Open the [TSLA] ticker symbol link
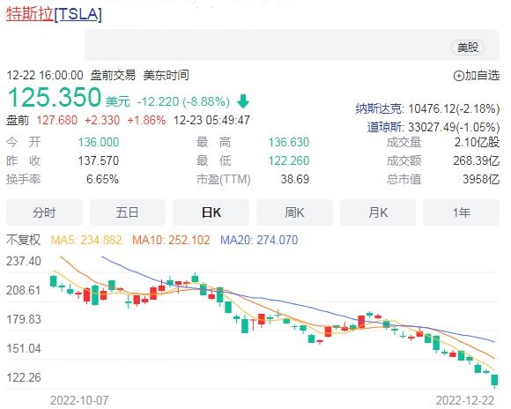The image size is (511, 409). click(x=78, y=14)
